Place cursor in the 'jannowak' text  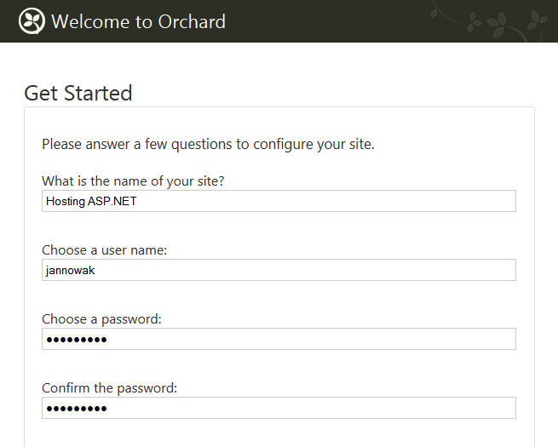71,270
